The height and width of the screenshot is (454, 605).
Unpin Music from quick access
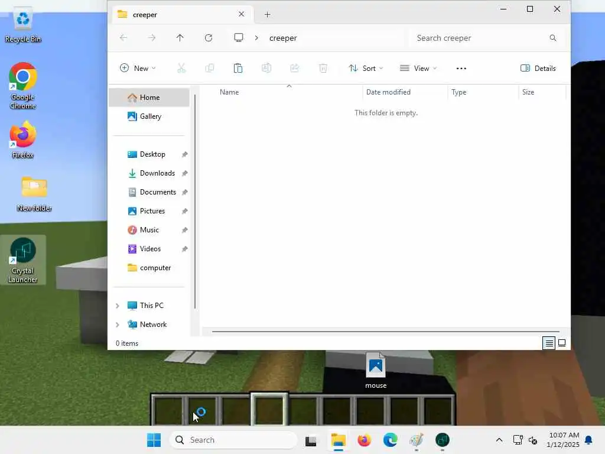(x=185, y=230)
